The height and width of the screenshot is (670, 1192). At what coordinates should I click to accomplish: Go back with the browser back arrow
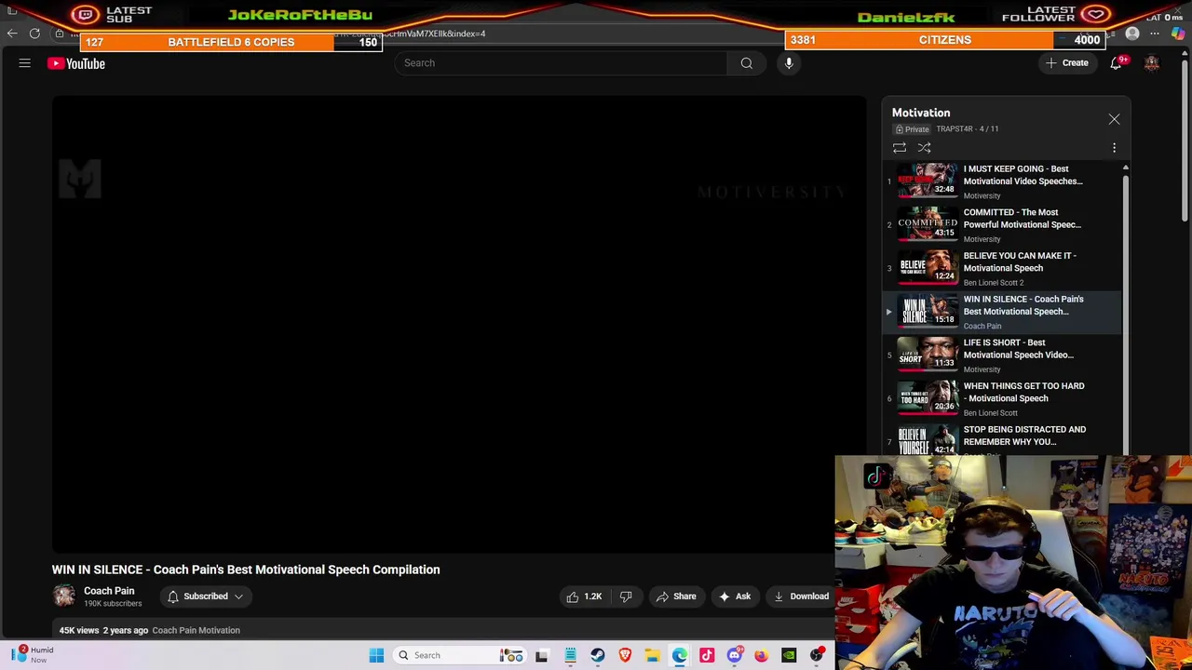12,33
